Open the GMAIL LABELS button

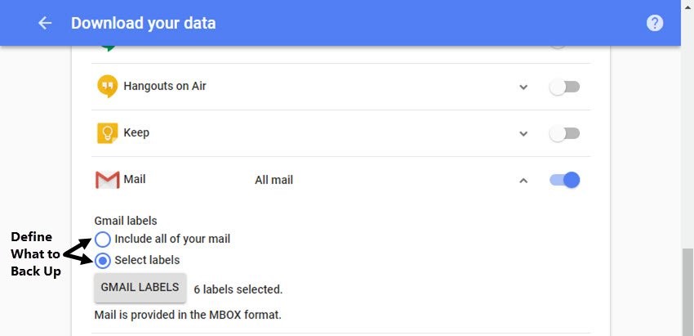pos(140,288)
